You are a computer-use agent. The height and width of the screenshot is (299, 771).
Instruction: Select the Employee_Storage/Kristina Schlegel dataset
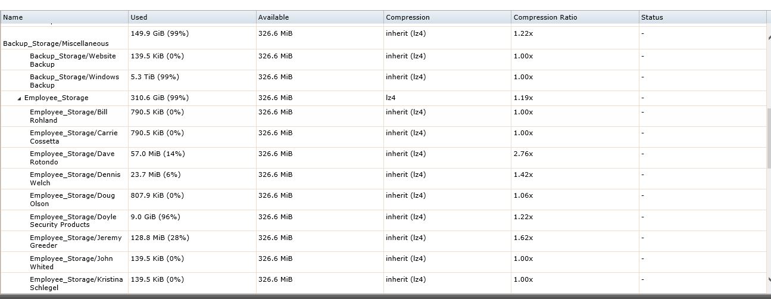click(x=76, y=283)
